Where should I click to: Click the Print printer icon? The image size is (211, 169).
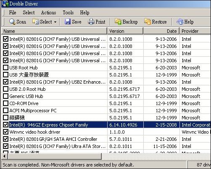coord(91,22)
